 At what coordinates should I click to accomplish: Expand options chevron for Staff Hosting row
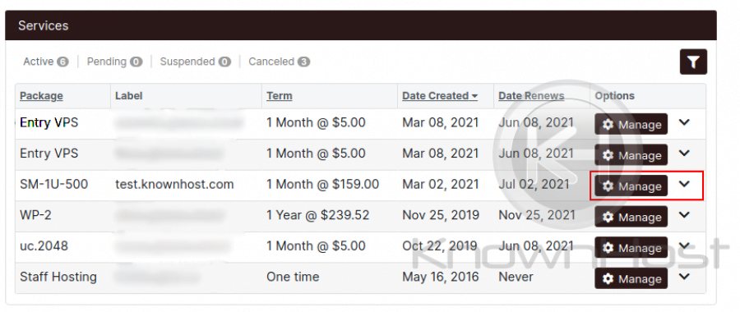point(684,277)
